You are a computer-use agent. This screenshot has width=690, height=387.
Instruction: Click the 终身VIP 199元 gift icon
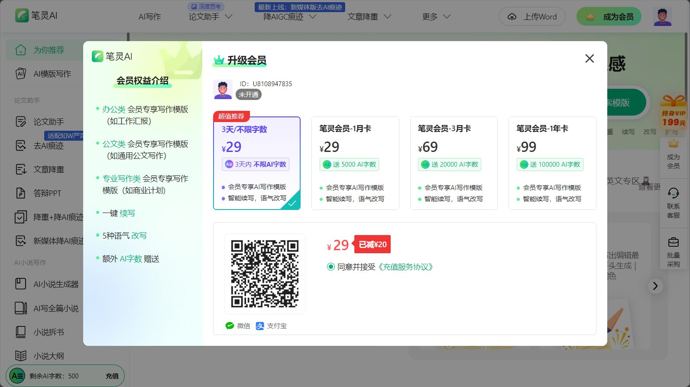(673, 111)
